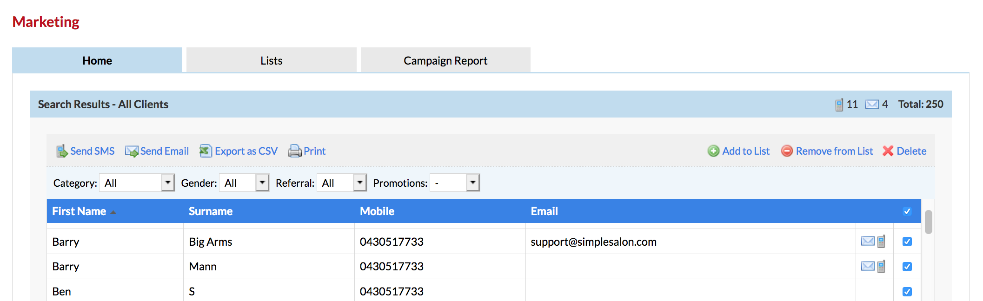Click the Delete link text
Screen dimensions: 983x301
pos(911,151)
